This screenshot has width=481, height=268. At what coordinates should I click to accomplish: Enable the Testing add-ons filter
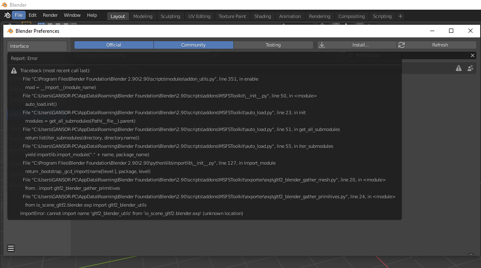(273, 45)
